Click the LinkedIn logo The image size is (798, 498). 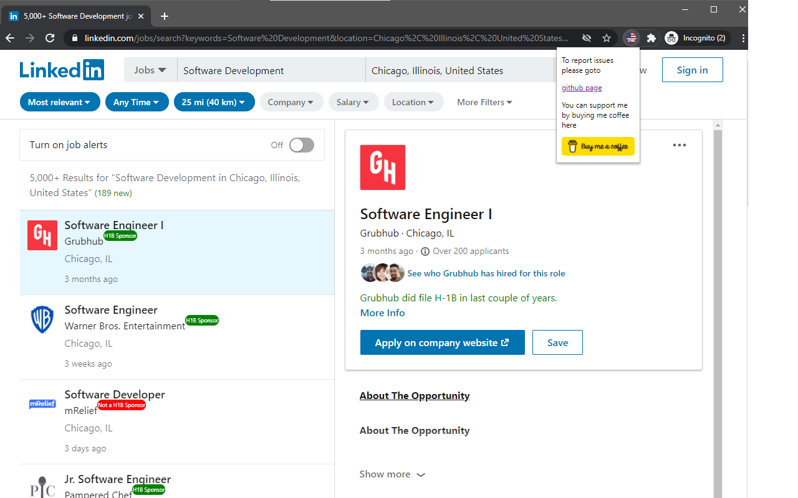62,70
